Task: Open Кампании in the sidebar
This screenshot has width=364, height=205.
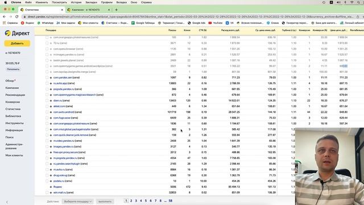Action: 12,88
